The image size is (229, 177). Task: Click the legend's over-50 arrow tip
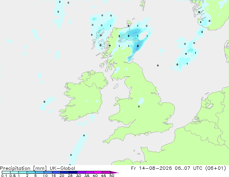pyautogui.click(x=114, y=172)
